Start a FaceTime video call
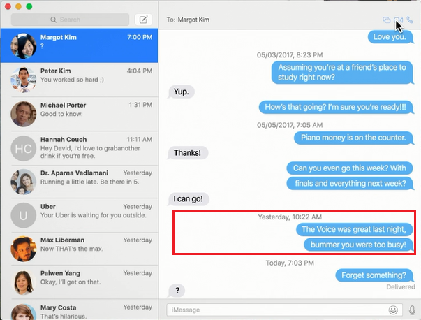 (398, 20)
